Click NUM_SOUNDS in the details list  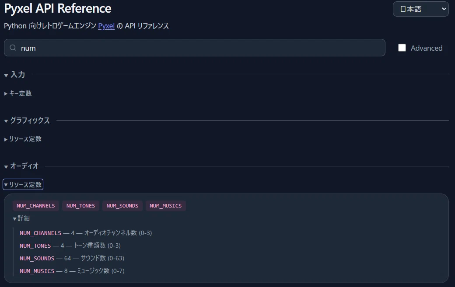(37, 258)
